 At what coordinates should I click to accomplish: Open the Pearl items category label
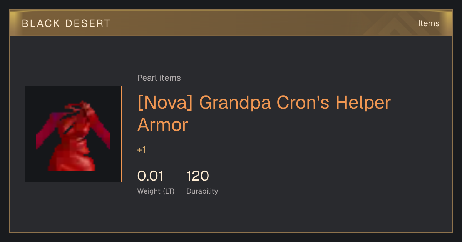point(159,78)
